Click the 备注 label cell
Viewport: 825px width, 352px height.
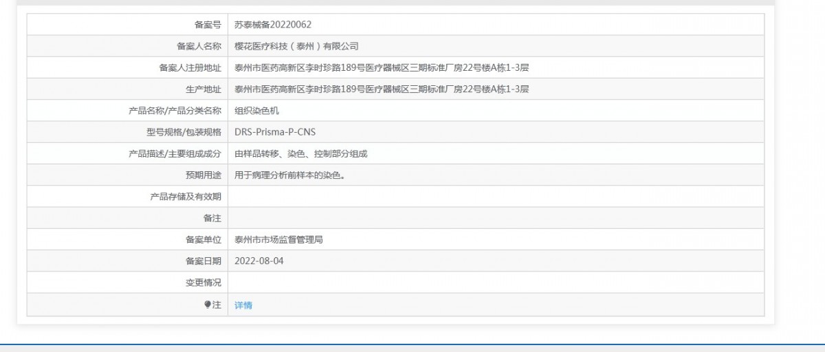point(127,219)
